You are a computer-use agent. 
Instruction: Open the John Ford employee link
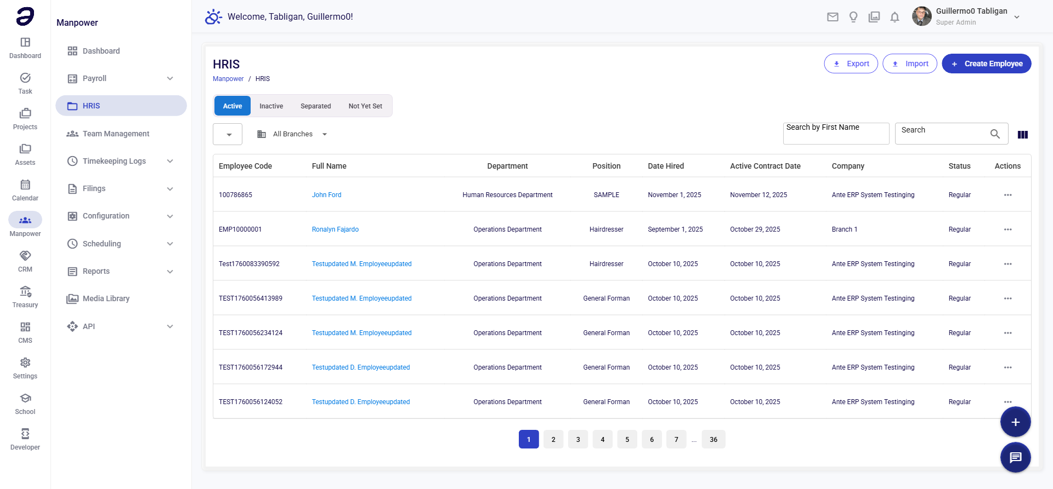click(x=326, y=195)
